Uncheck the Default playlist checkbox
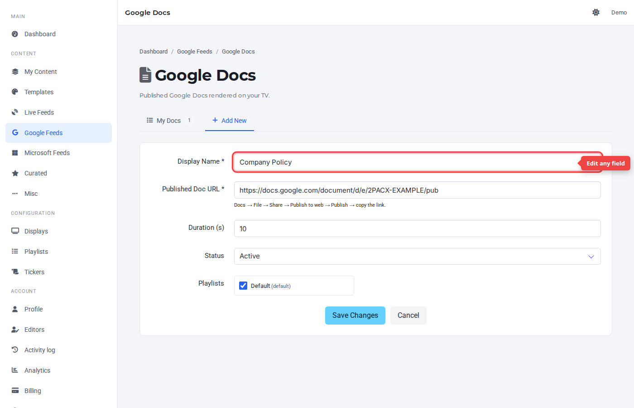Viewport: 634px width, 408px height. pyautogui.click(x=243, y=286)
